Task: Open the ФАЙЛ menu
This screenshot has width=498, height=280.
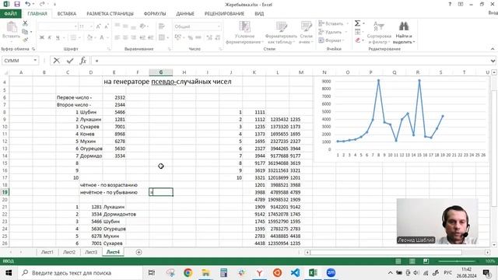Action: tap(10, 14)
